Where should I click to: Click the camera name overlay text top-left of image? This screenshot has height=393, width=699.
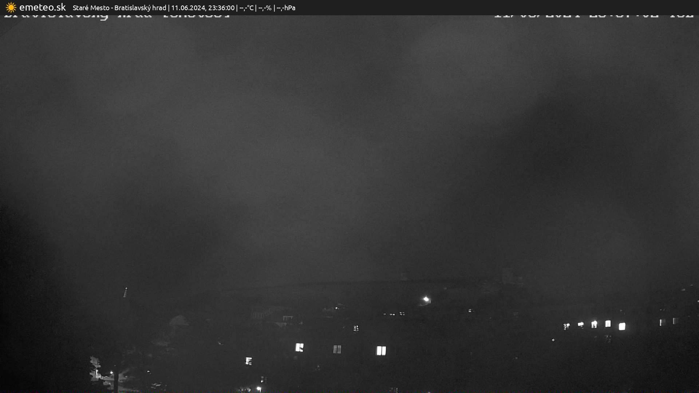tap(116, 16)
